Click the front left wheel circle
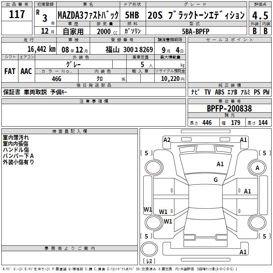 154,168
